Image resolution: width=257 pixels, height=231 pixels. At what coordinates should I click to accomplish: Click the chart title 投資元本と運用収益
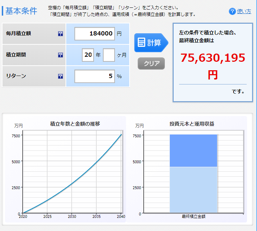click(x=192, y=124)
